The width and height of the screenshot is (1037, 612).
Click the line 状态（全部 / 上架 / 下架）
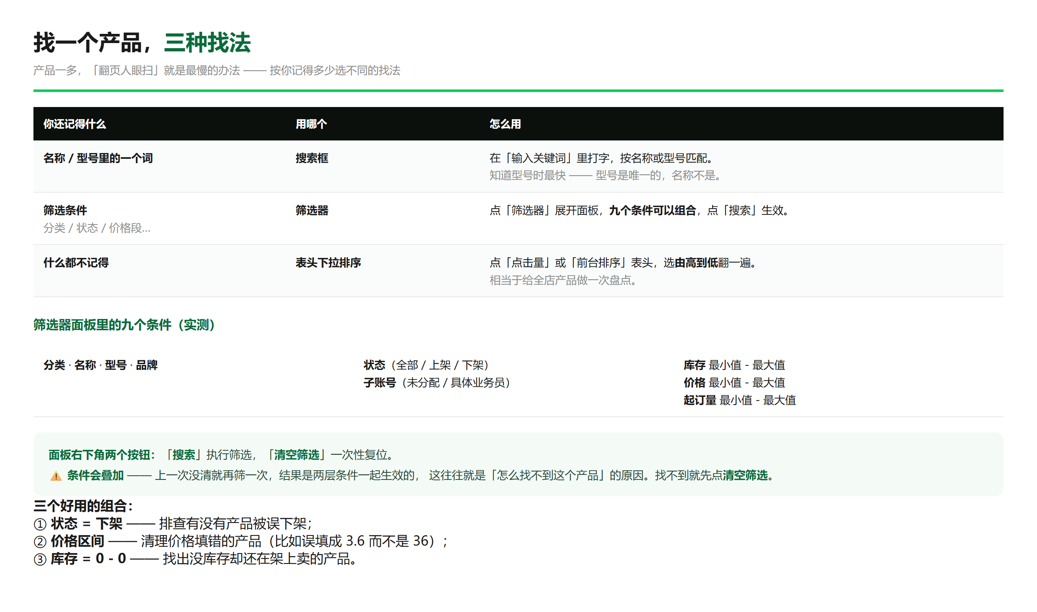click(x=426, y=365)
